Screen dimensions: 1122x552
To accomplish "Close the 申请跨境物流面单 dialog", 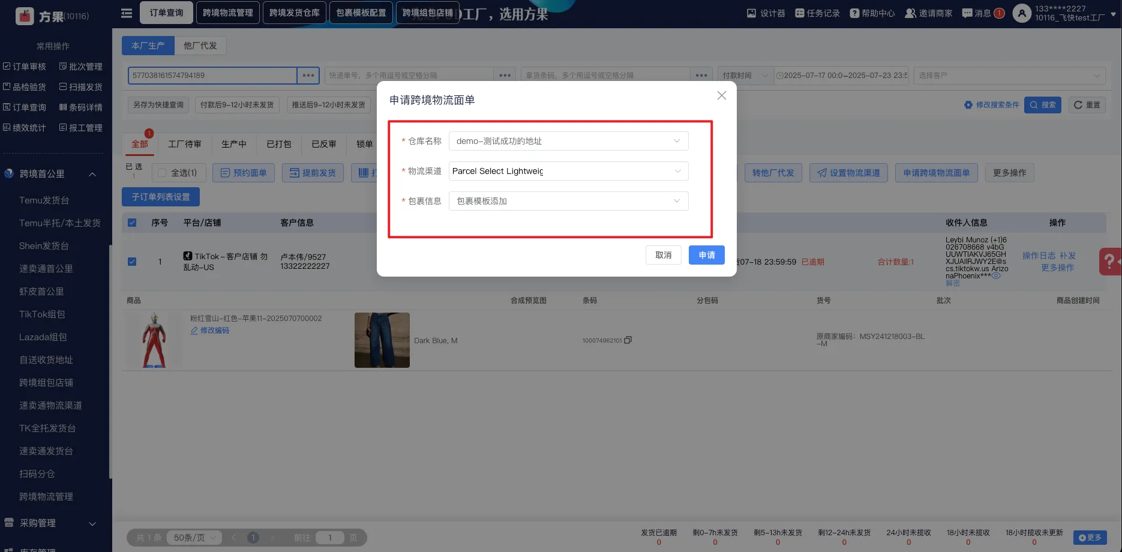I will (x=722, y=95).
